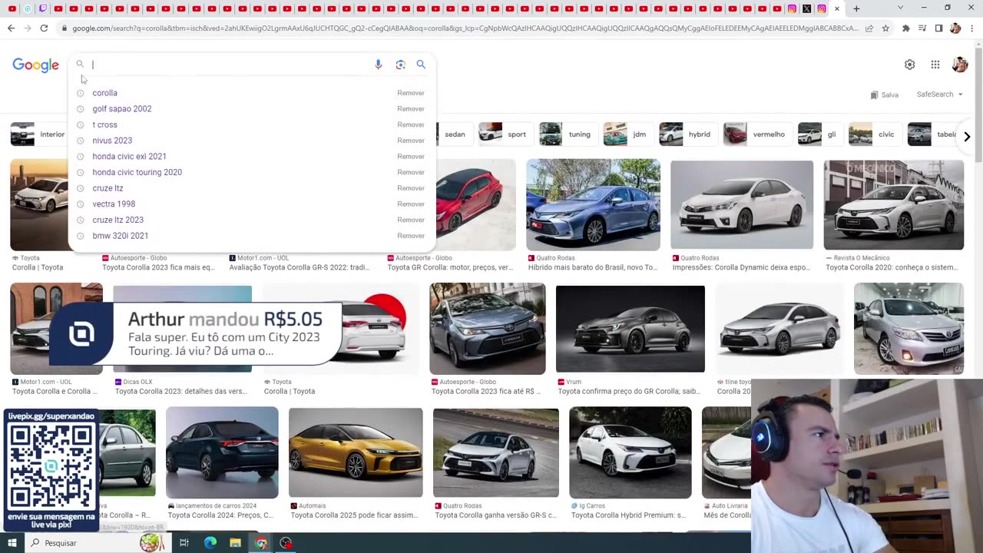
Task: Open the Chrome three-dot menu
Action: point(971,28)
